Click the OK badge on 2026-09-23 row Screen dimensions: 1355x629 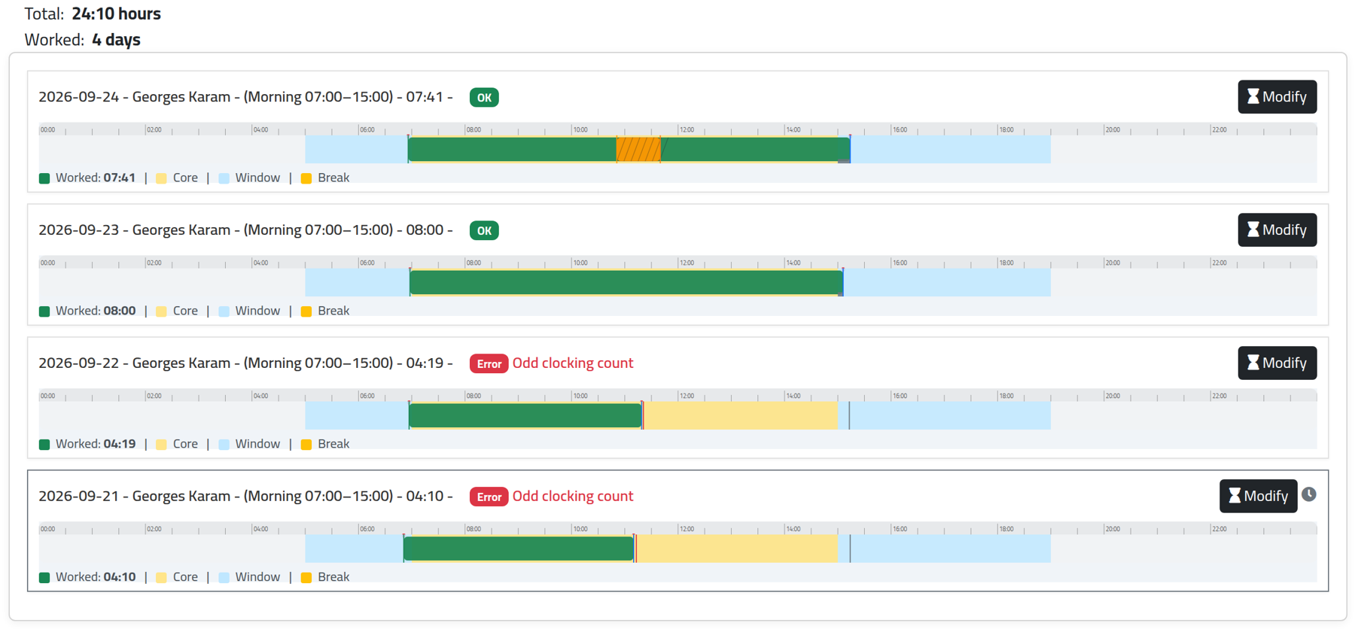point(484,231)
